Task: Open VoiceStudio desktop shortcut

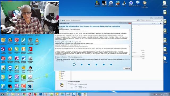Action: (104, 3)
